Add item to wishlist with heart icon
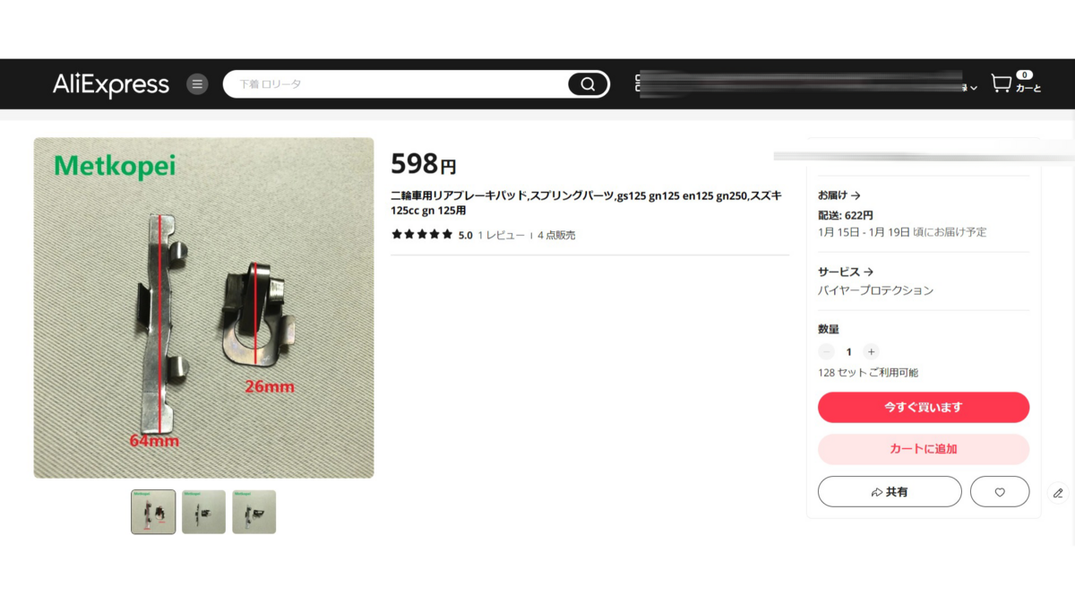The height and width of the screenshot is (605, 1075). pyautogui.click(x=1000, y=492)
